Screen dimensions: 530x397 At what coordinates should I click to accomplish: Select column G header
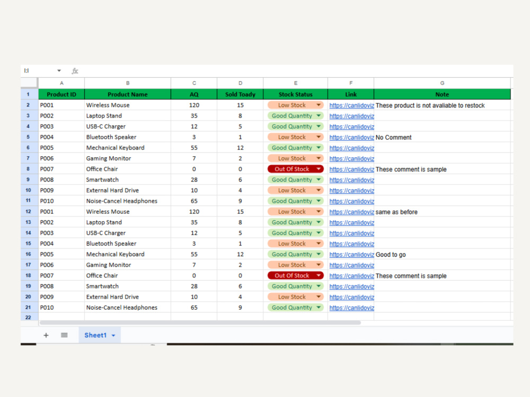click(x=442, y=83)
